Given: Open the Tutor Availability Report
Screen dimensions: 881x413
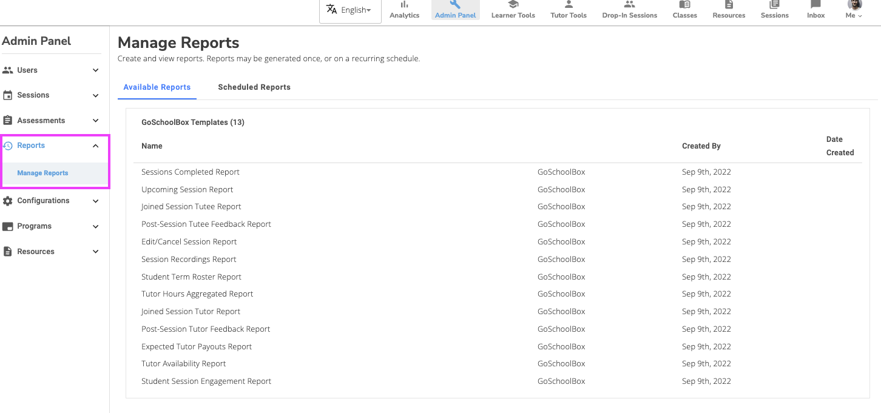Looking at the screenshot, I should [183, 364].
